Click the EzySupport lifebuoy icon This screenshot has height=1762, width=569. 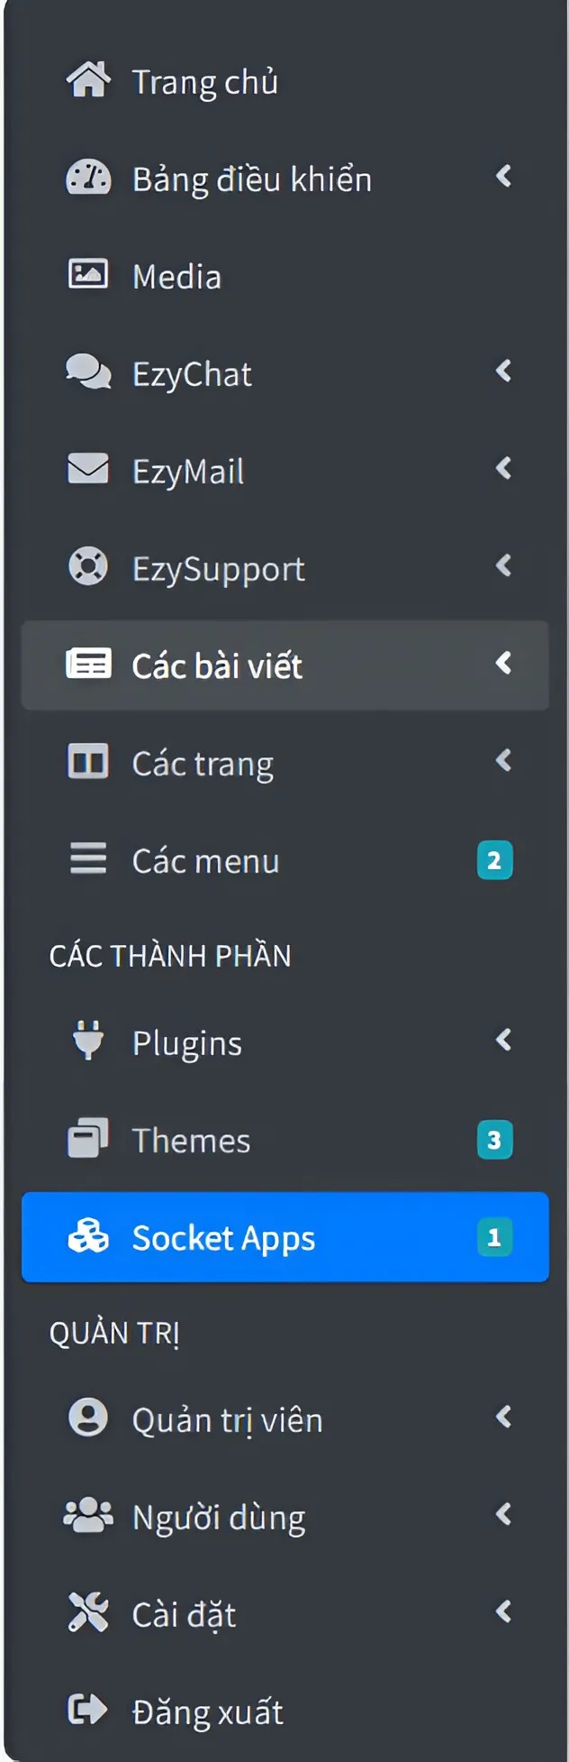[x=88, y=567]
